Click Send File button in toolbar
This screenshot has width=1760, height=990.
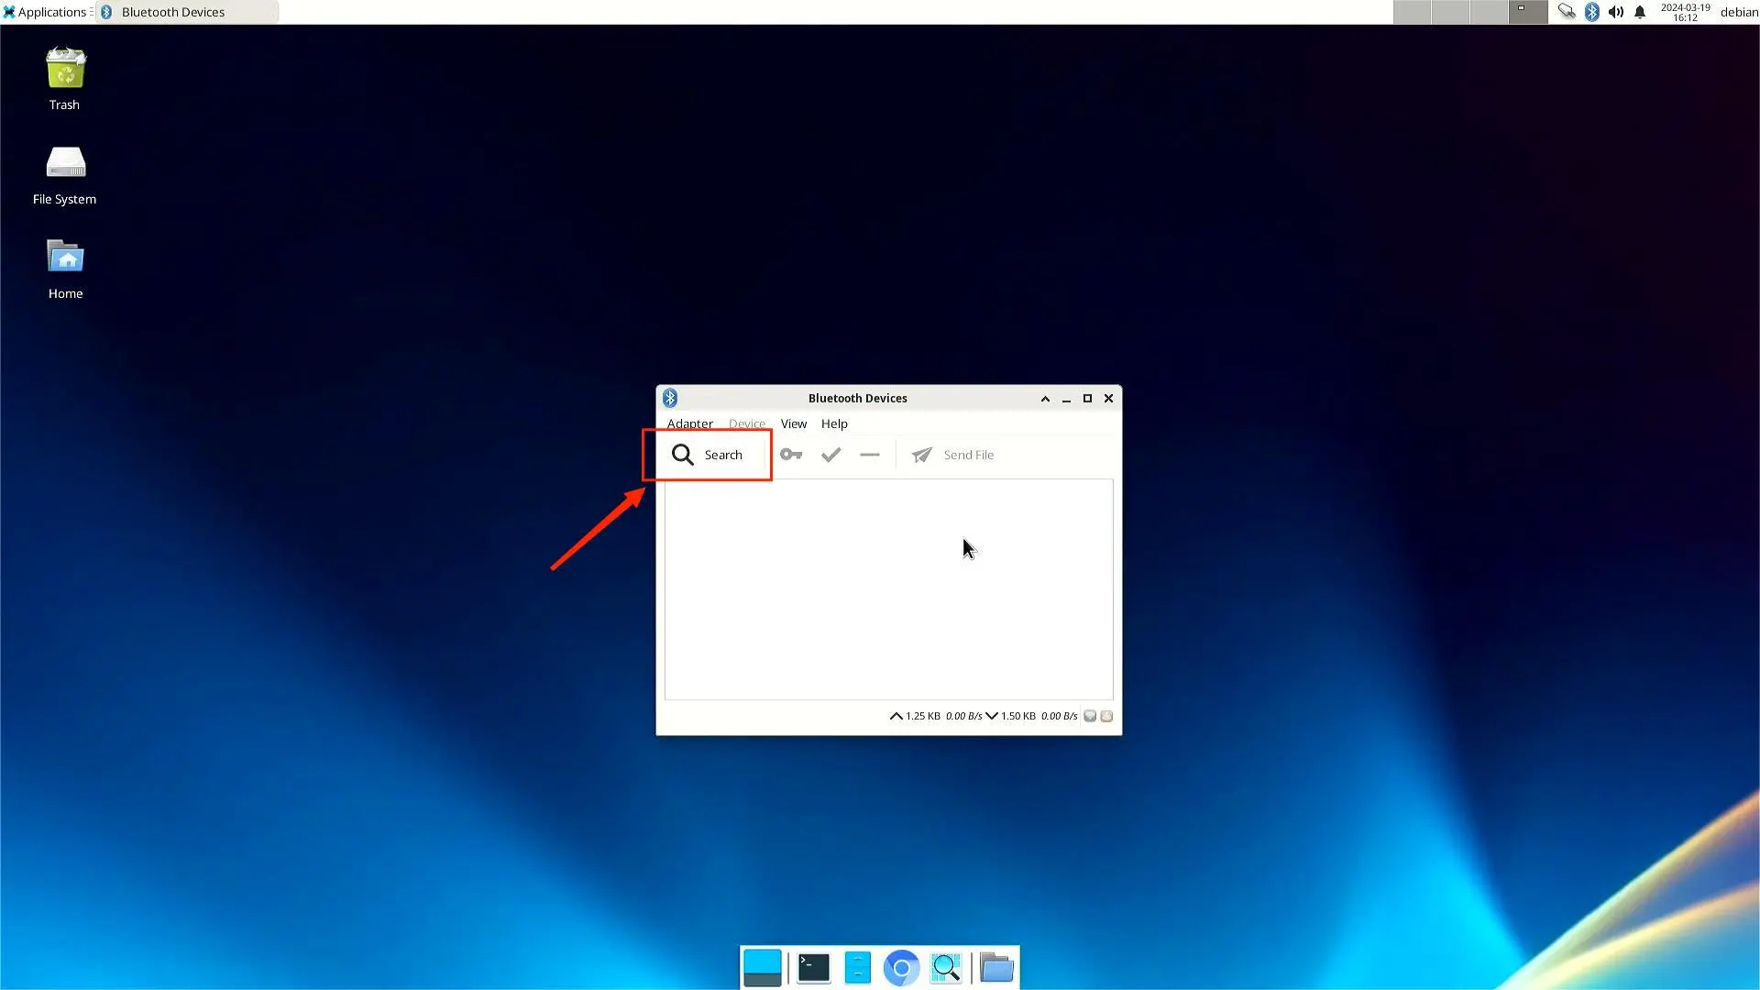(x=953, y=455)
